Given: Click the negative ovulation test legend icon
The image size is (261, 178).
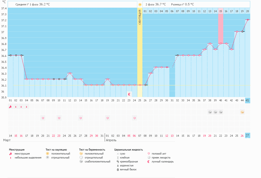Looking at the screenshot, I should click(x=48, y=158).
